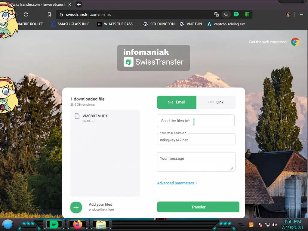This screenshot has width=308, height=231.
Task: Click the Your message text area
Action: click(x=196, y=162)
